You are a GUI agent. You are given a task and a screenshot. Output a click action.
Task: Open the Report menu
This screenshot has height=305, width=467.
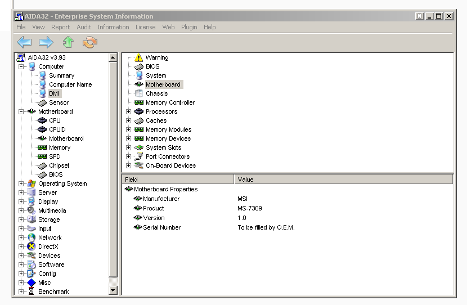(x=60, y=27)
